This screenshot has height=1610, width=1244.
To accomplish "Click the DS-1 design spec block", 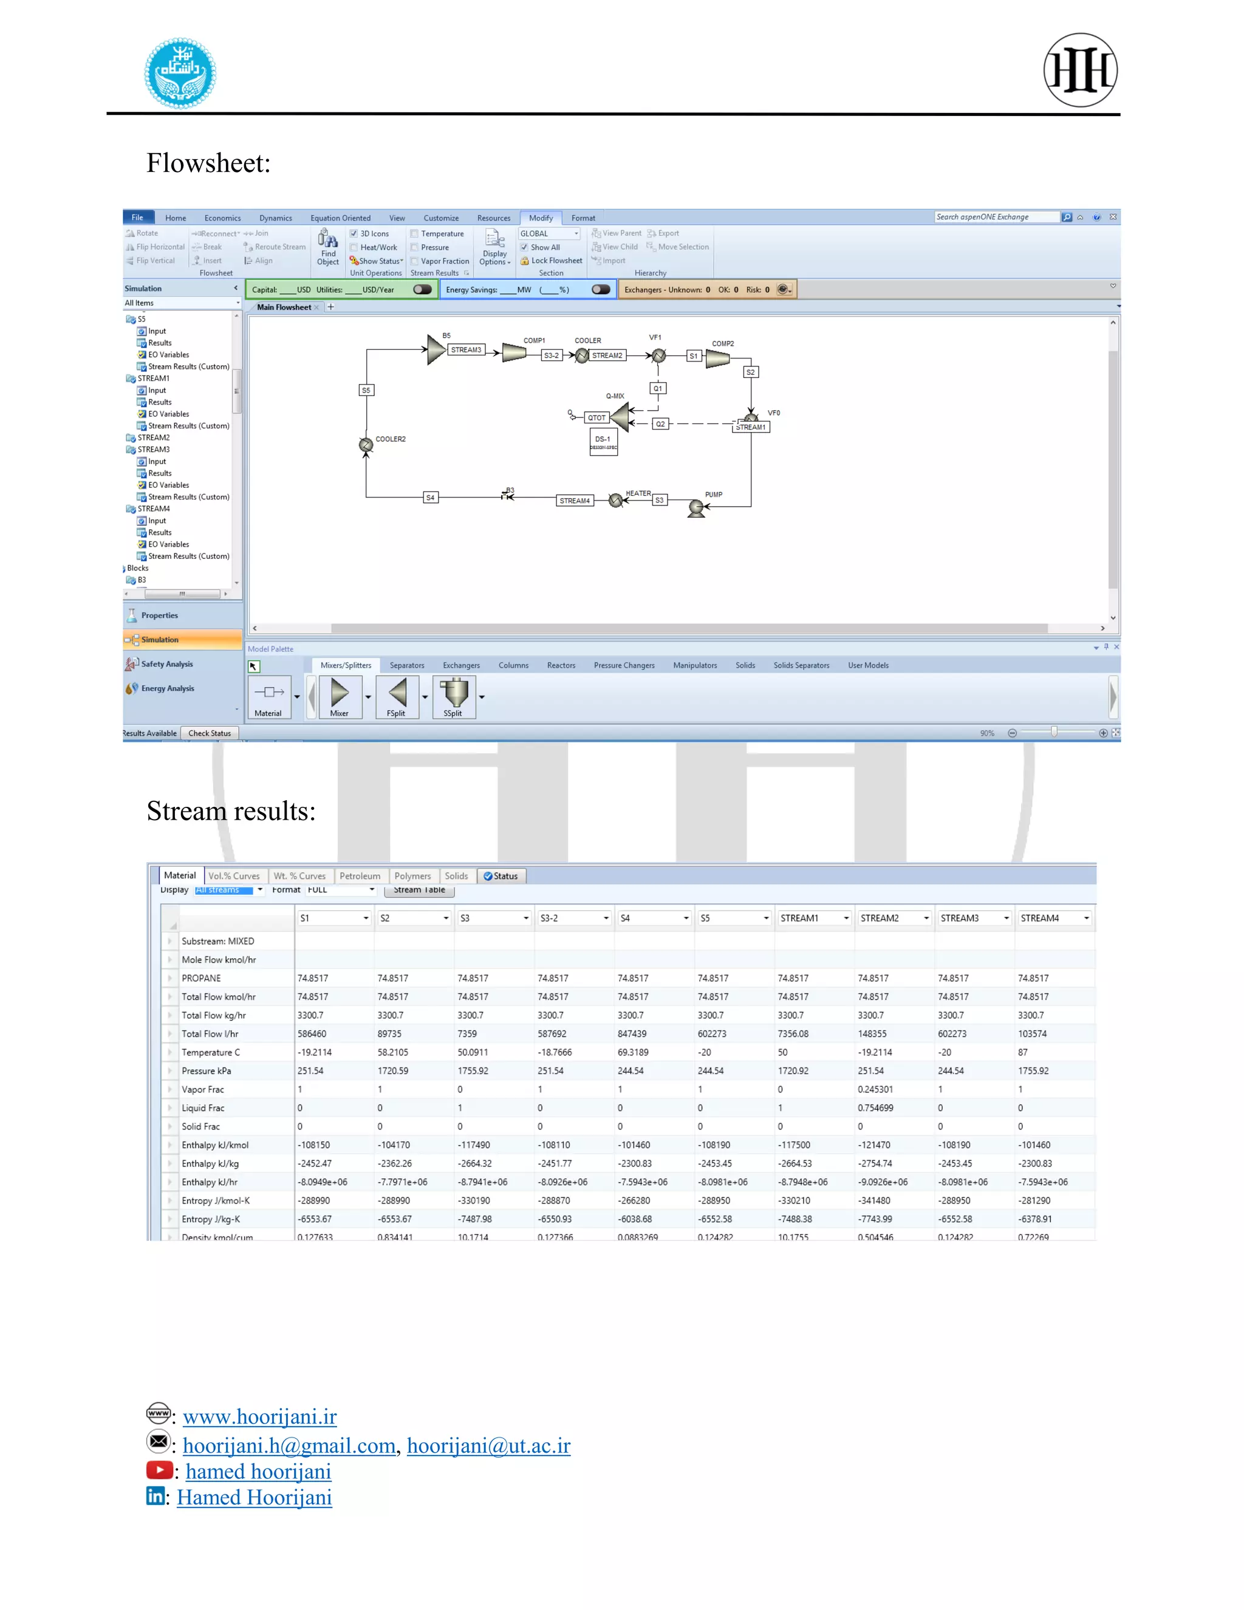I will click(604, 442).
